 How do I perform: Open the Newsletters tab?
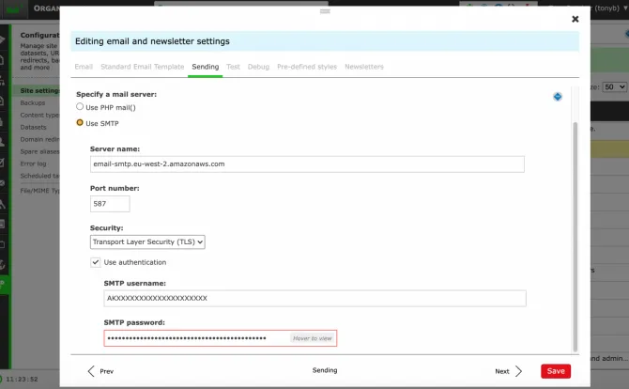tap(364, 67)
